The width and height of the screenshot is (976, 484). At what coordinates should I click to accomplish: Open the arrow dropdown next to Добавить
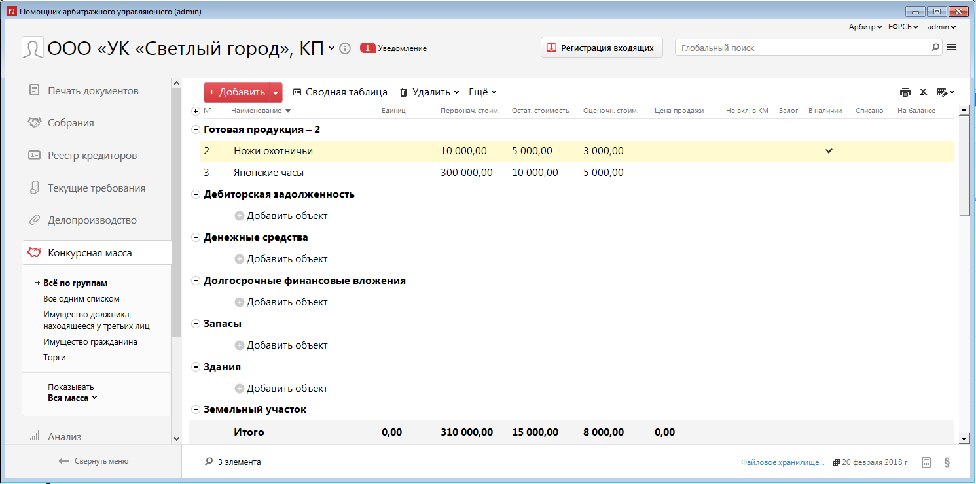[x=276, y=93]
